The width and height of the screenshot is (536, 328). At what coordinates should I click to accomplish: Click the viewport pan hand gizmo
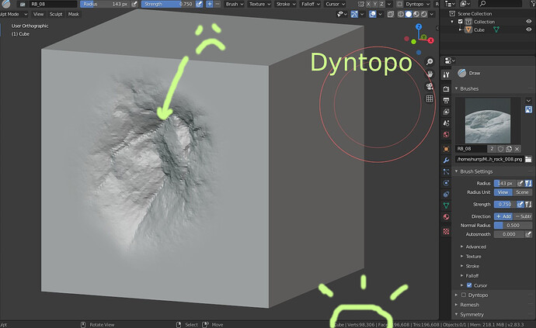(x=430, y=74)
